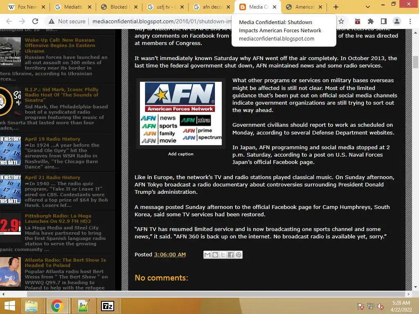Viewport: 419px width, 314px height.
Task: Click the horizontal scrollbar left arrow
Action: 3,294
